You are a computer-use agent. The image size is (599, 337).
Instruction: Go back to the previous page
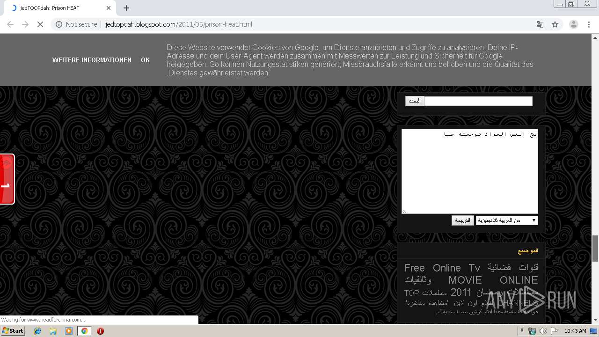coord(10,24)
